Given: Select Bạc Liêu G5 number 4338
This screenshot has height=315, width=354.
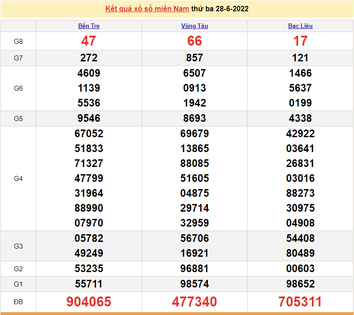Looking at the screenshot, I should click(x=300, y=118).
